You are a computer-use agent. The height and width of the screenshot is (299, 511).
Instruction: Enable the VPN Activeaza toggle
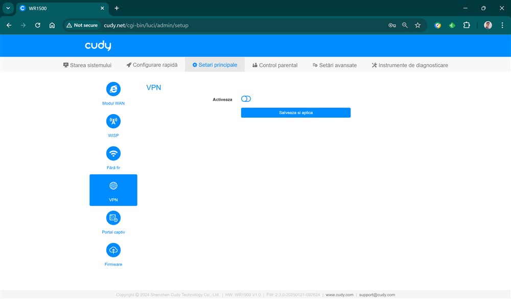point(246,99)
